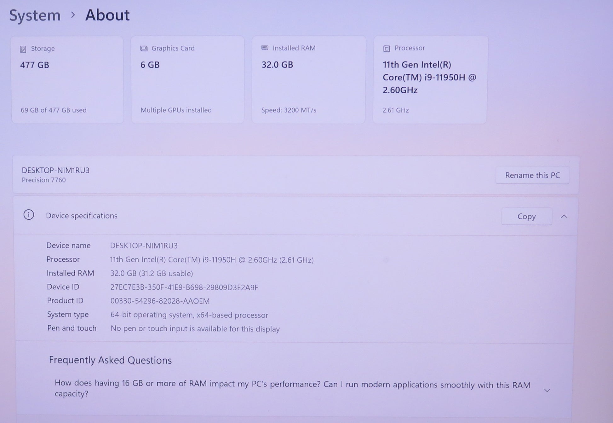The image size is (613, 423).
Task: Collapse the Device specifications section
Action: pos(564,217)
